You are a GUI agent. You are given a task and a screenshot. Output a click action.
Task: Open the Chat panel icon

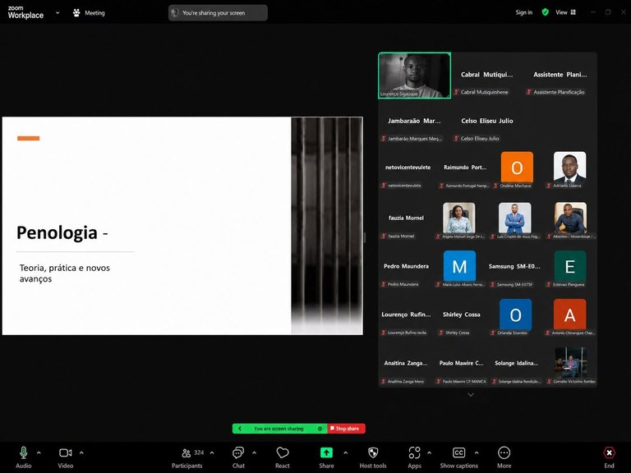coord(238,453)
